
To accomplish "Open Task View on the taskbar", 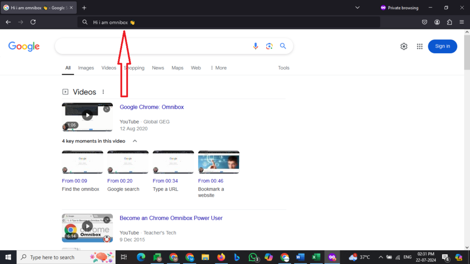I will point(123,257).
